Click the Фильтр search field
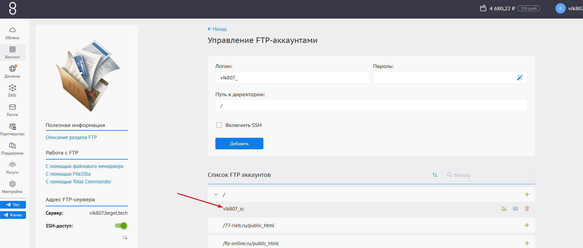The height and width of the screenshot is (248, 583). pos(489,175)
